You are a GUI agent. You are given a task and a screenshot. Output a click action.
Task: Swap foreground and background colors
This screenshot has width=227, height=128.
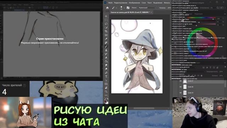(107, 99)
